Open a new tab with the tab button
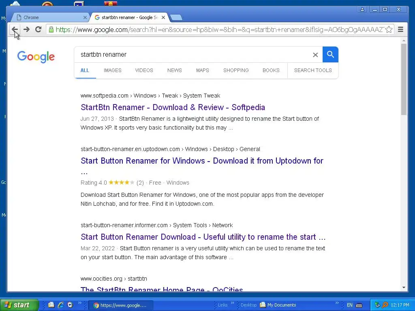The image size is (415, 311). tap(176, 18)
